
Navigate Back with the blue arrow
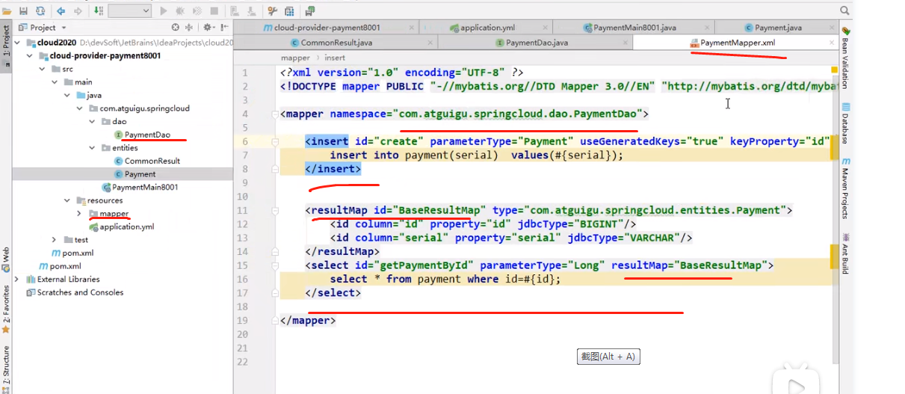[61, 11]
